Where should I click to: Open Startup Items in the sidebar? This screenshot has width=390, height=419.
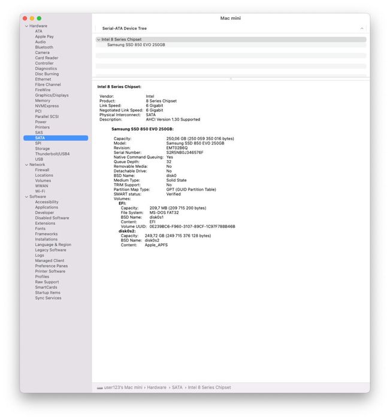point(47,293)
